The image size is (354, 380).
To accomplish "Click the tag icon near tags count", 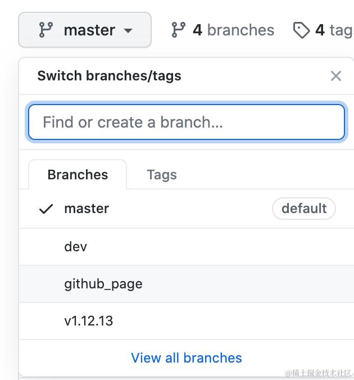I will click(x=302, y=30).
